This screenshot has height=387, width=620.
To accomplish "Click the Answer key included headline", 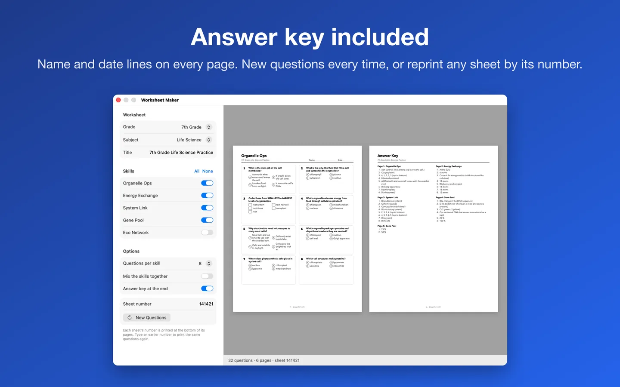I will 310,37.
